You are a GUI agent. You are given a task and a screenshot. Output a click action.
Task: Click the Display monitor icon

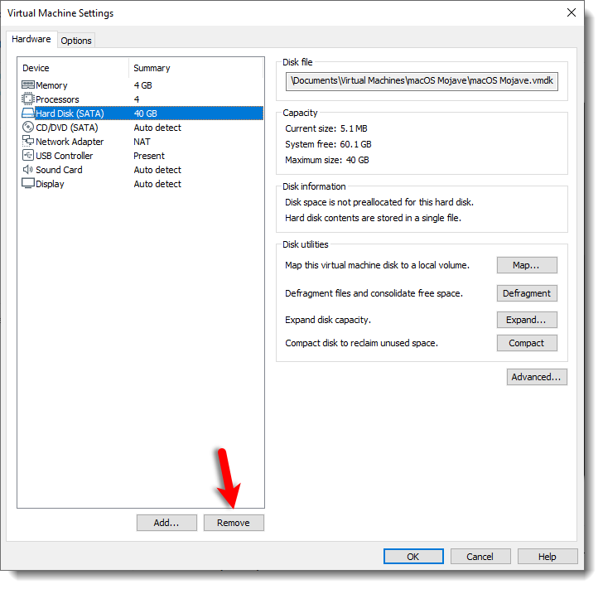click(x=28, y=184)
